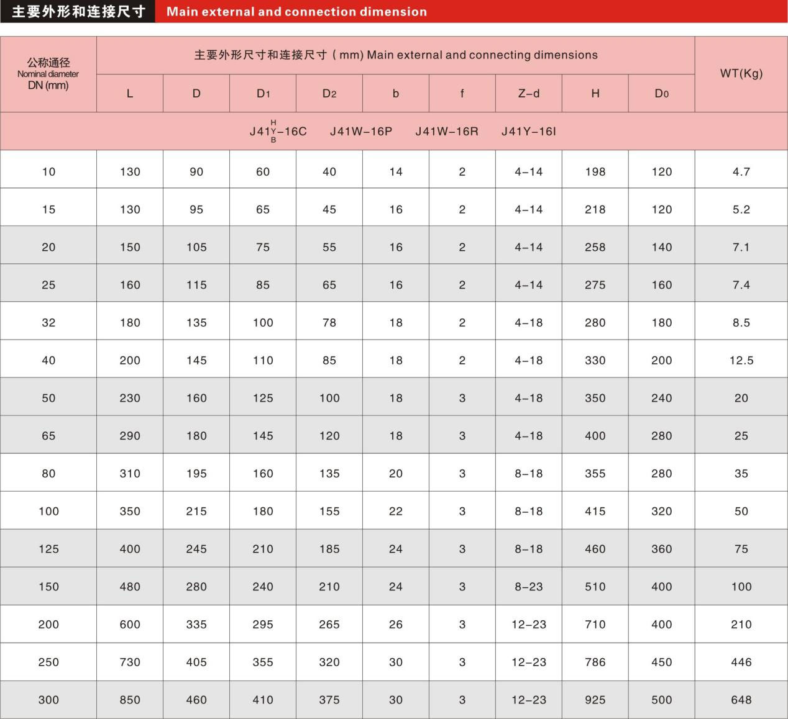This screenshot has width=788, height=719.
Task: Select the black Chinese title label 主要外形和连接尺寸
Action: 78,11
